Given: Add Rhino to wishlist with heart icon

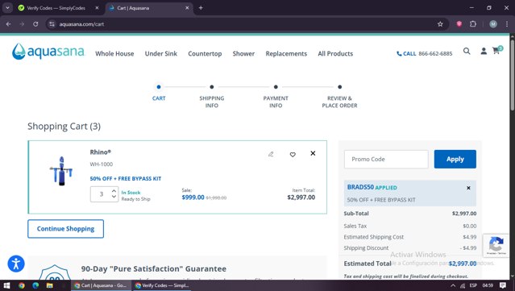Looking at the screenshot, I should pos(293,155).
